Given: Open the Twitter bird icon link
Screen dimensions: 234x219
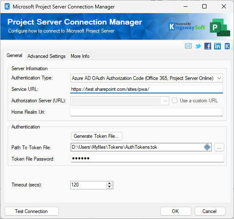Looking at the screenshot, I should pyautogui.click(x=198, y=46).
